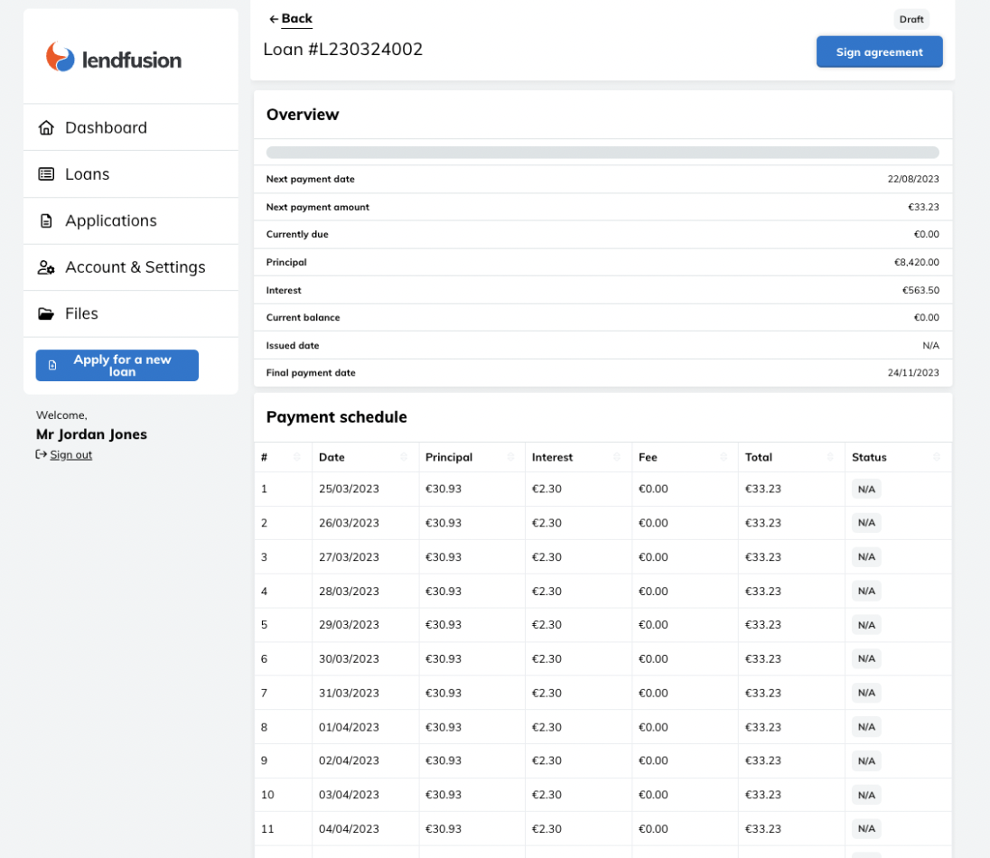The width and height of the screenshot is (990, 858).
Task: Open the Loans menu item
Action: pyautogui.click(x=88, y=174)
